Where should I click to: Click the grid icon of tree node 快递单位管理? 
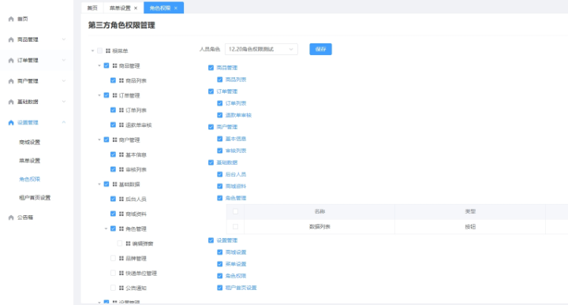click(121, 273)
